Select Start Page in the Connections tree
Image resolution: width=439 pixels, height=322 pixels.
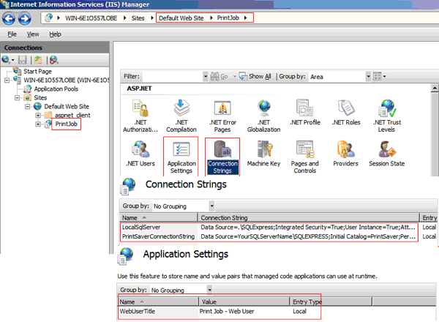37,72
